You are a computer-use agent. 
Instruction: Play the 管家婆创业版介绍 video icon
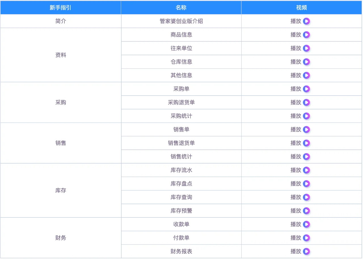coord(306,21)
